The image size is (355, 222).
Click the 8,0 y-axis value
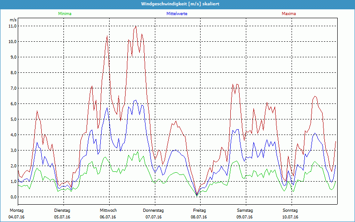coord(14,73)
